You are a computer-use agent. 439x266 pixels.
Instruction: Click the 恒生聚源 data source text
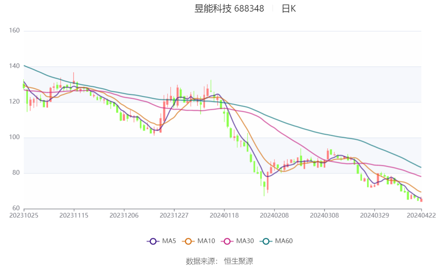pos(238,261)
